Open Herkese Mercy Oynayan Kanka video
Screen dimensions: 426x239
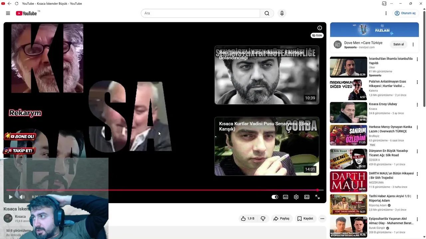[x=390, y=129]
